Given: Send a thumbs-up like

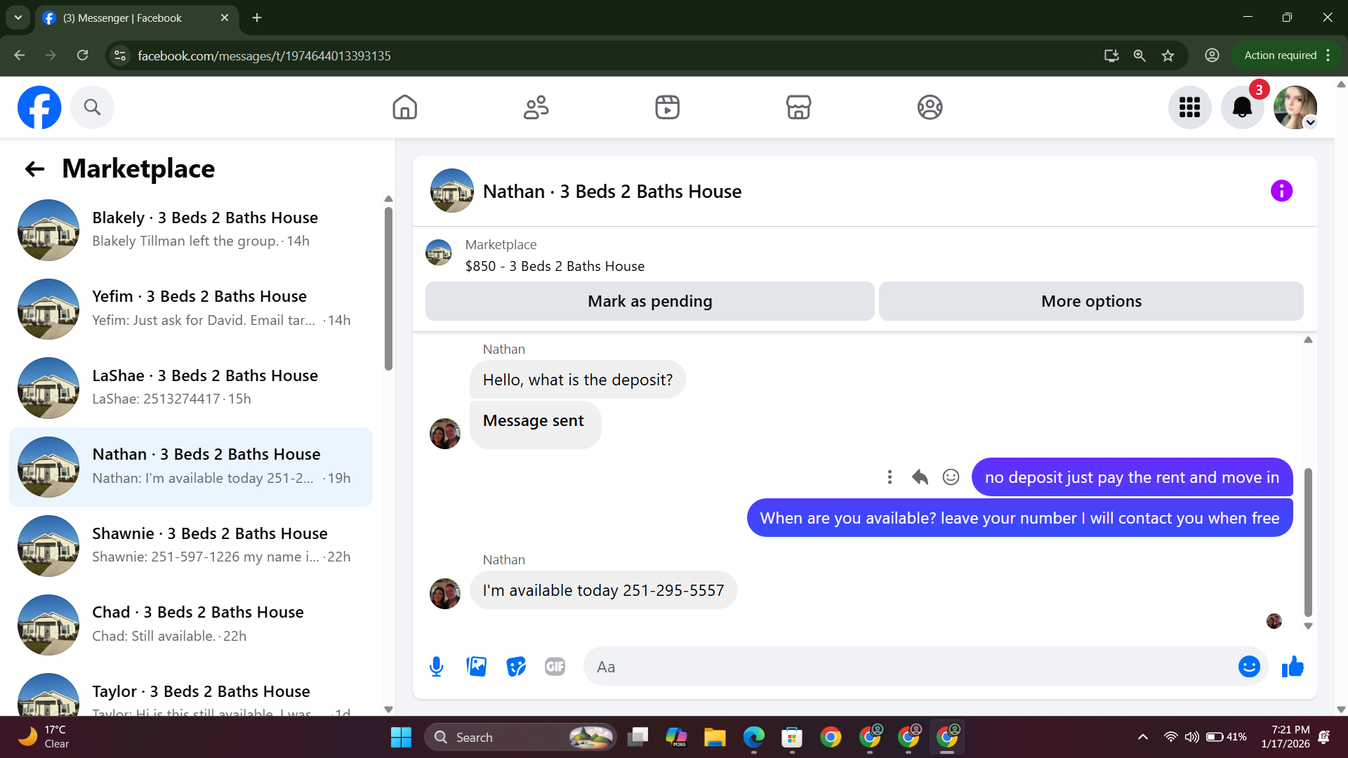Looking at the screenshot, I should pyautogui.click(x=1293, y=667).
